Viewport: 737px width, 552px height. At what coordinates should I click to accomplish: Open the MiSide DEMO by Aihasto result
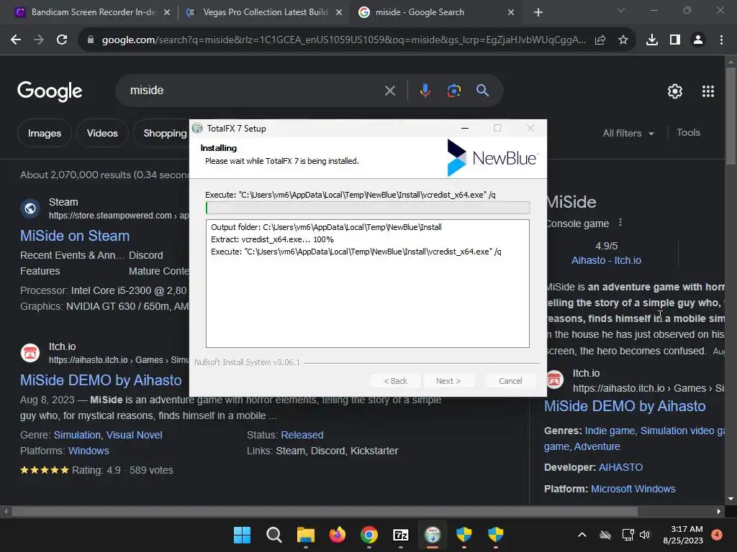(101, 379)
